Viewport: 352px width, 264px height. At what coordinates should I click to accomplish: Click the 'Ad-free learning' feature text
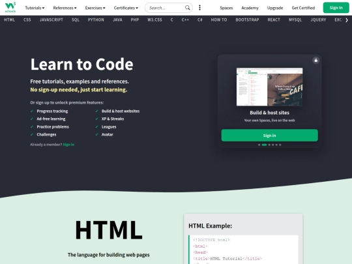51,119
